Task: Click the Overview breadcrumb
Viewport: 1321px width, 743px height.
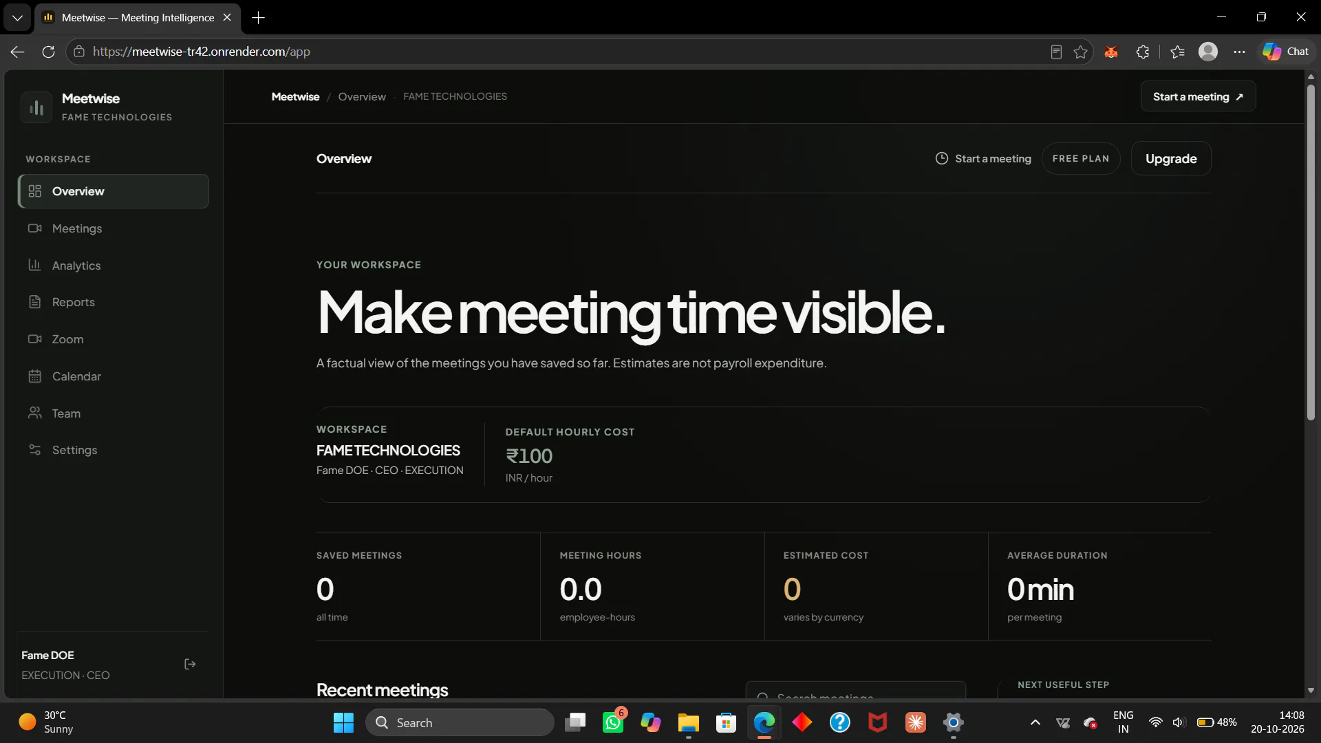Action: [x=362, y=97]
